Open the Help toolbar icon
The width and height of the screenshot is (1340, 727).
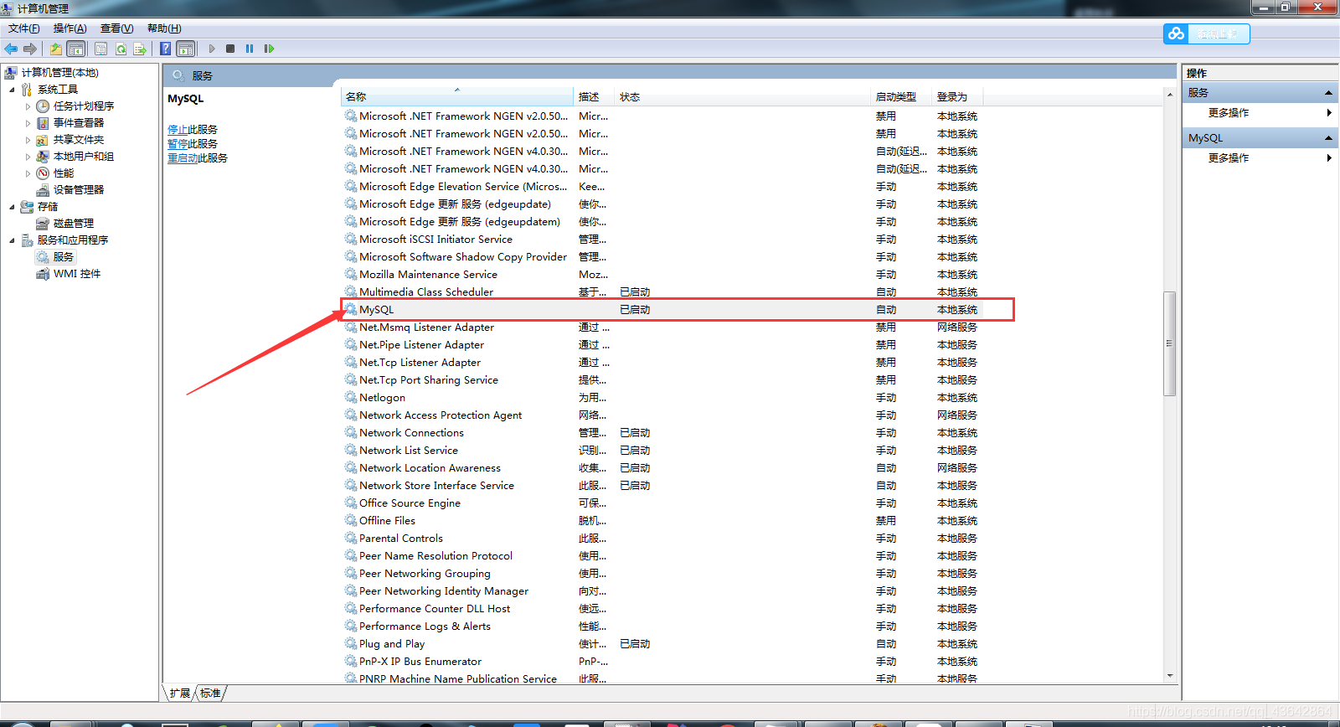[x=166, y=49]
